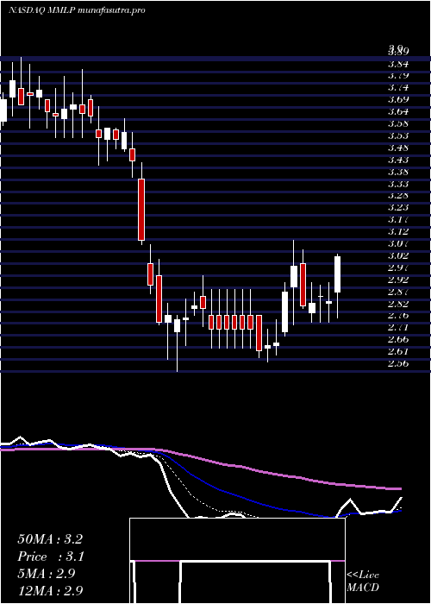The image size is (431, 604).
Task: Select the 3.69 price axis label
Action: [x=398, y=99]
